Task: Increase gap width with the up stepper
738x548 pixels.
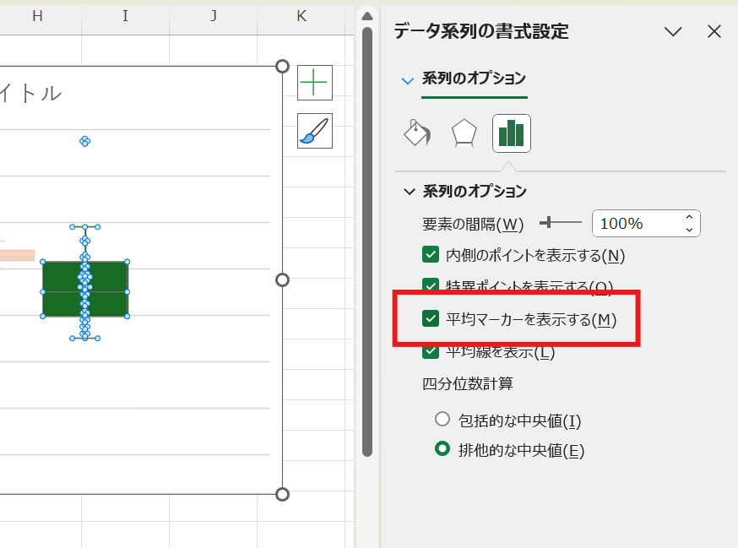Action: pos(688,218)
